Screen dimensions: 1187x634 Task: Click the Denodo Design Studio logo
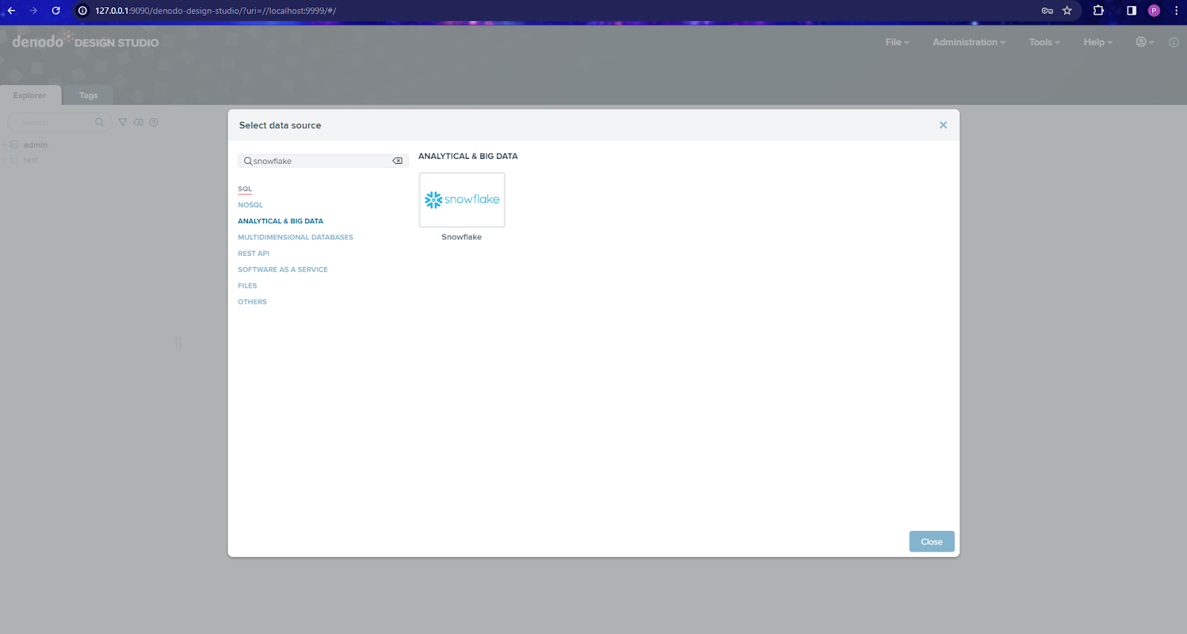coord(85,41)
